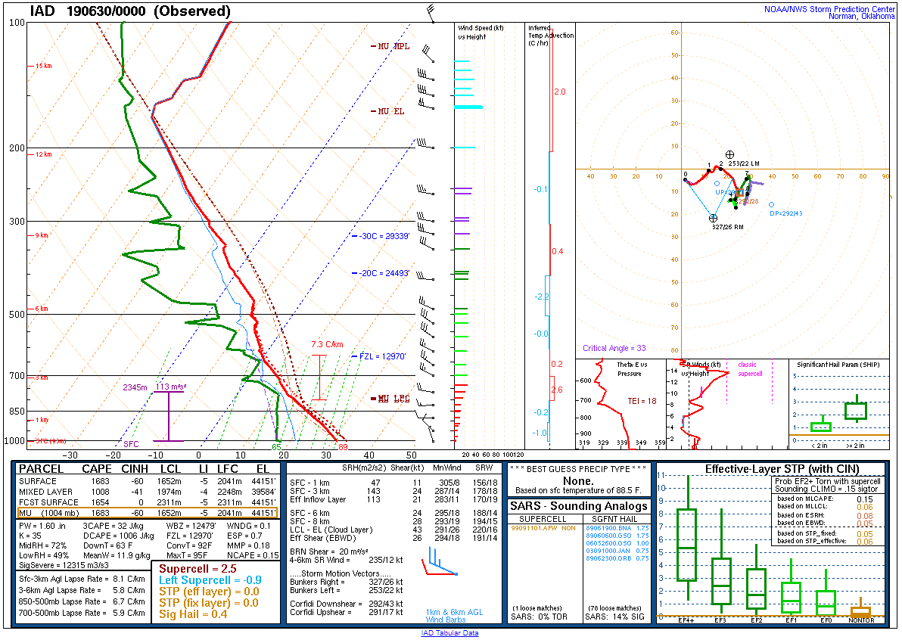Select the SURFACE parcel row

[148, 481]
